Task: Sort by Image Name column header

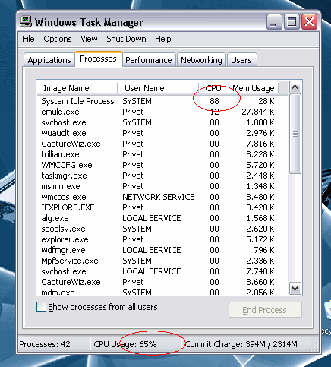Action: 77,88
